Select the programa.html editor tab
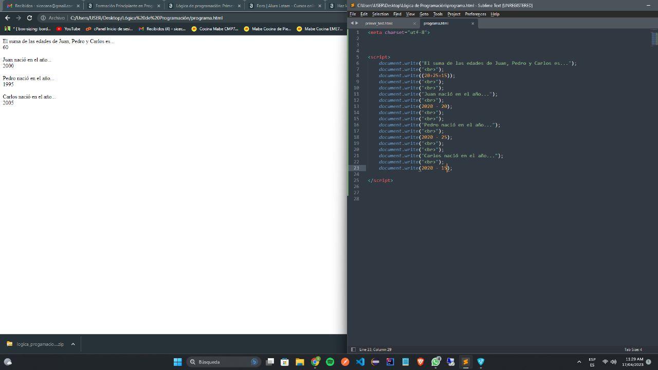The image size is (658, 370). click(x=436, y=23)
